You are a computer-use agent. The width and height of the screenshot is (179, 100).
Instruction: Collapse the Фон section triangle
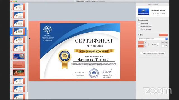pos(139,35)
